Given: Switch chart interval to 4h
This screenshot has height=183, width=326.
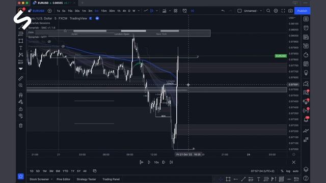Looking at the screenshot, I should pyautogui.click(x=124, y=11).
